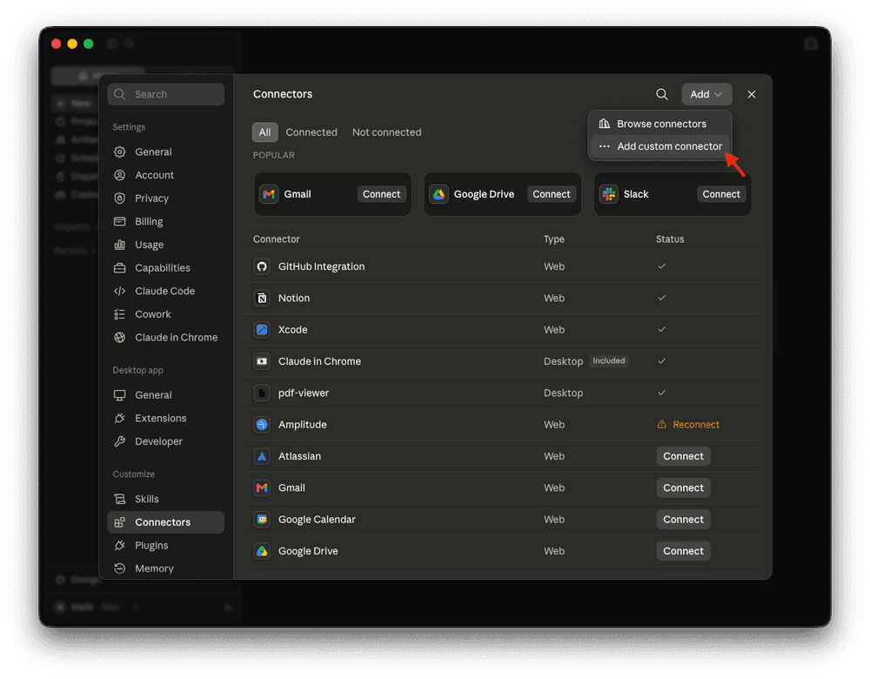
Task: Close the settings dialog with X
Action: tap(752, 94)
